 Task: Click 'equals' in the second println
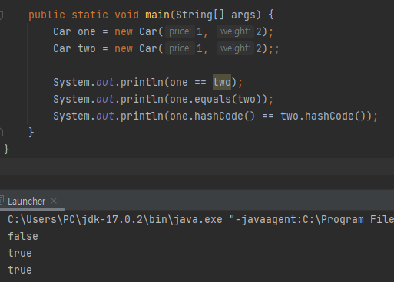coord(213,99)
